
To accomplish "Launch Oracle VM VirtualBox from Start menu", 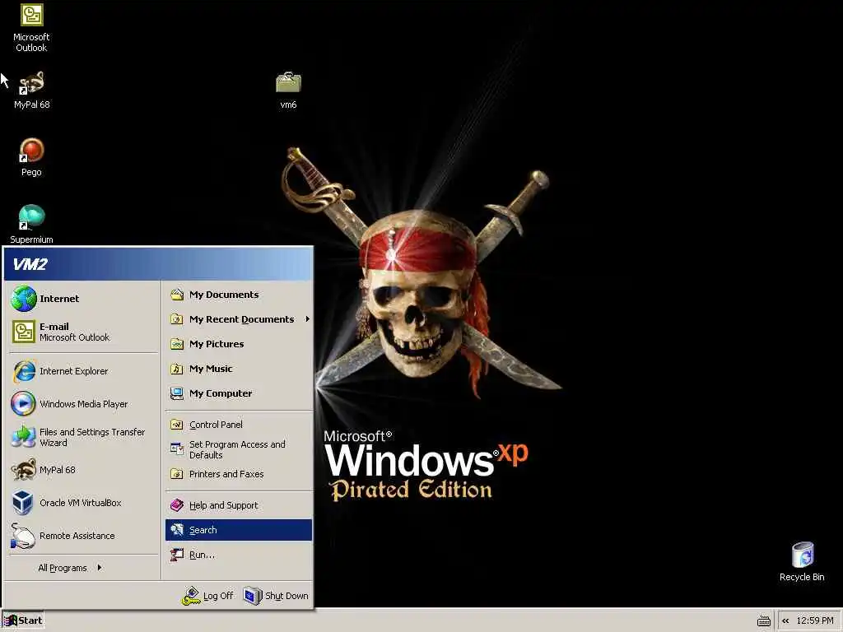I will tap(83, 503).
